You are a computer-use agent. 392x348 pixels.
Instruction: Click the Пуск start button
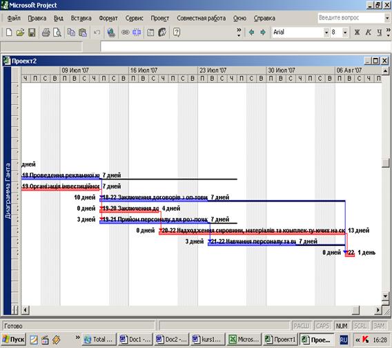tap(14, 340)
